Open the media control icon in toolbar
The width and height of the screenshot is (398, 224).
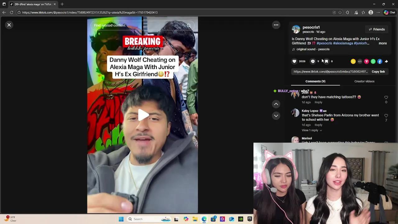[x=356, y=12]
